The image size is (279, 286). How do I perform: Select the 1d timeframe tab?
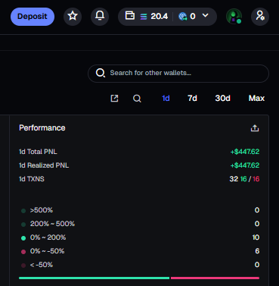click(166, 98)
